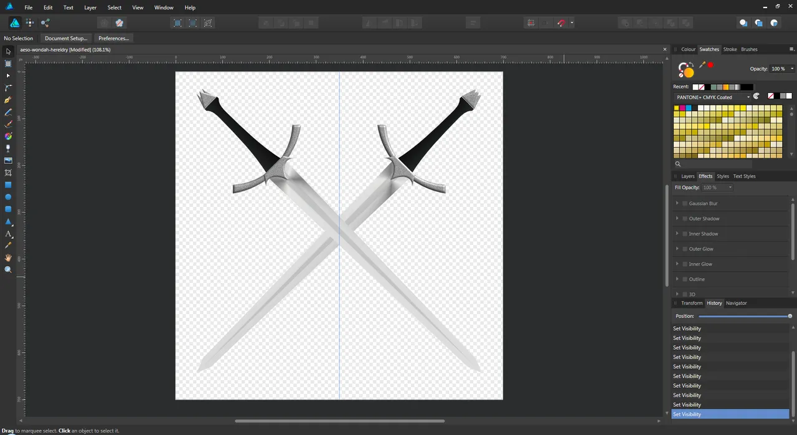Click the Preferences button
This screenshot has width=797, height=435.
point(113,38)
